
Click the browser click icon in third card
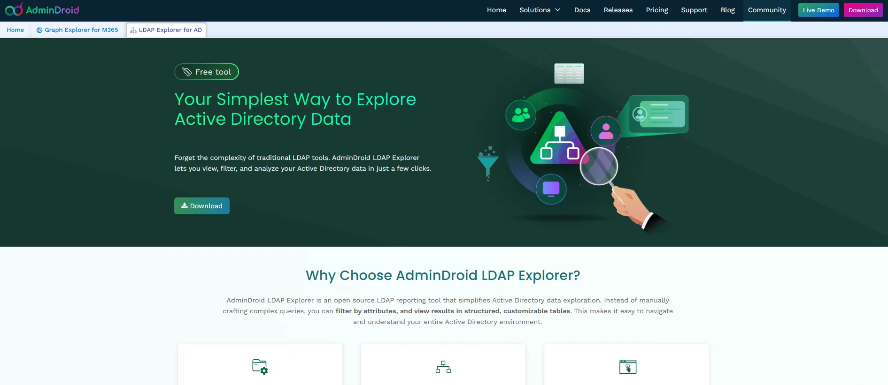point(627,367)
